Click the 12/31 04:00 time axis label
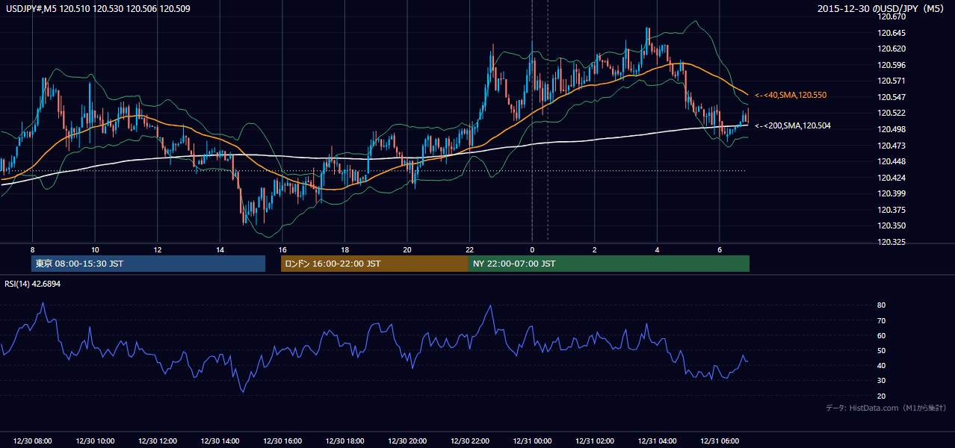This screenshot has width=955, height=448. tap(657, 441)
